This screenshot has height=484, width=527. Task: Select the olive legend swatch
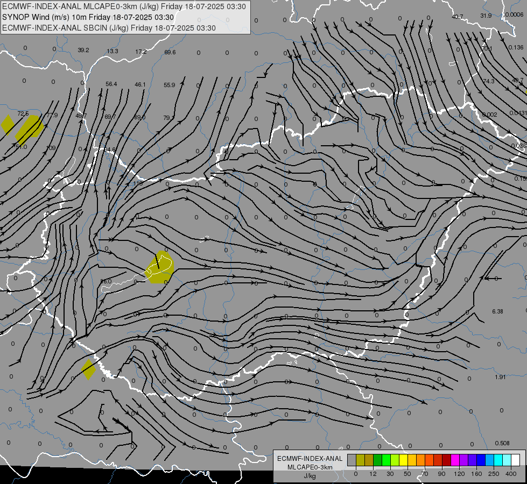pos(360,460)
